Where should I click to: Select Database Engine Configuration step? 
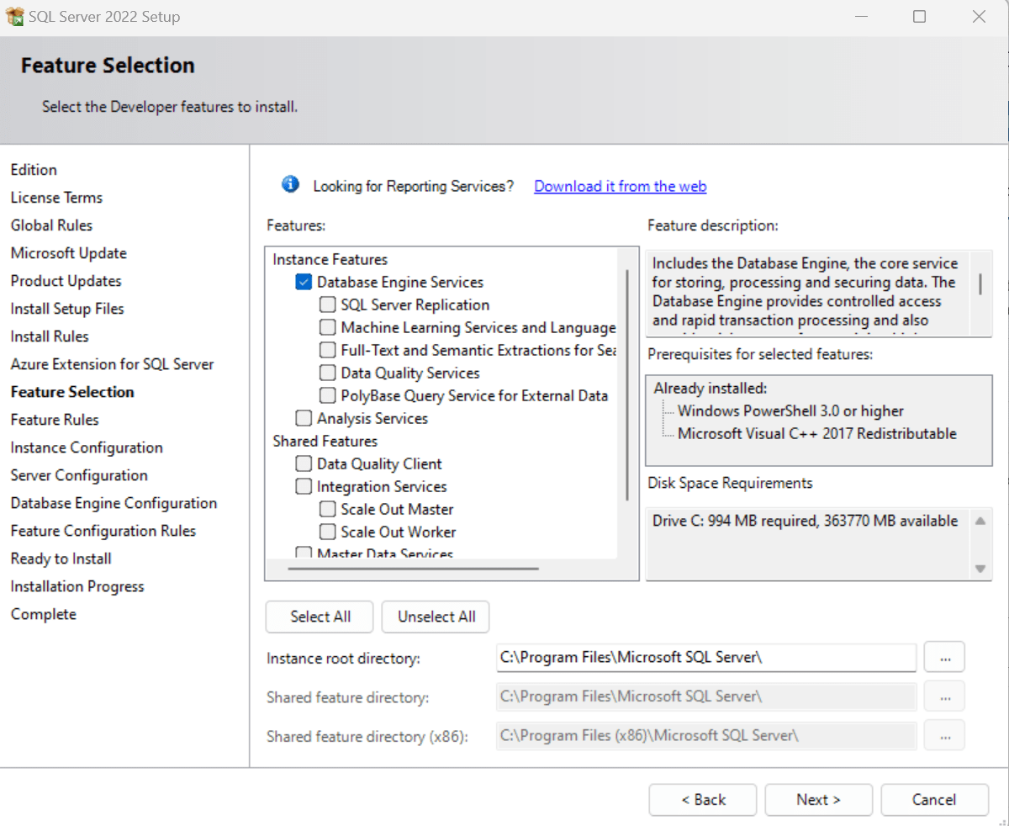pos(114,503)
